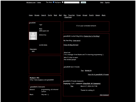Screen dimensions: 136x102
Task: Click the 'Add Comment' link
Action: (x=104, y=95)
